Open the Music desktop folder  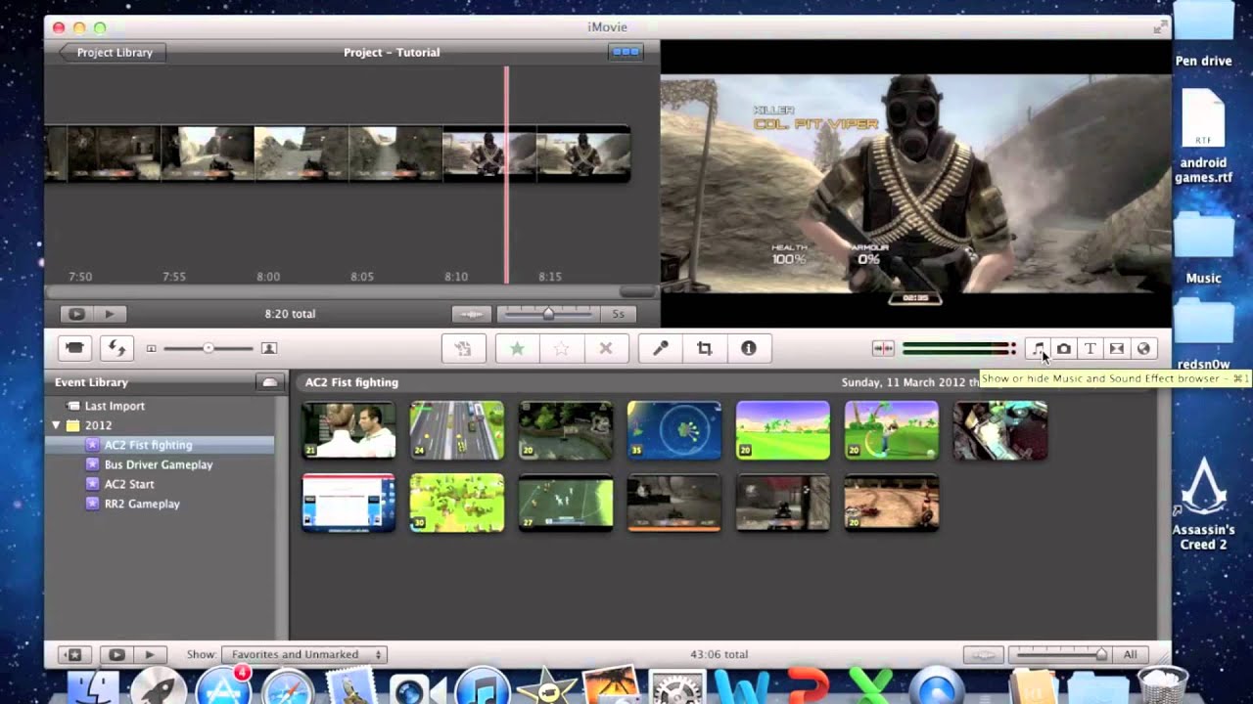tap(1203, 249)
